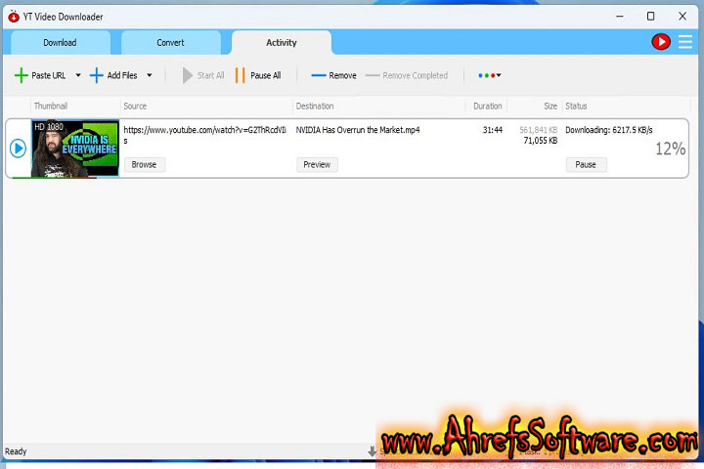The height and width of the screenshot is (469, 704).
Task: Maximize the YT Video Downloader window
Action: (650, 17)
